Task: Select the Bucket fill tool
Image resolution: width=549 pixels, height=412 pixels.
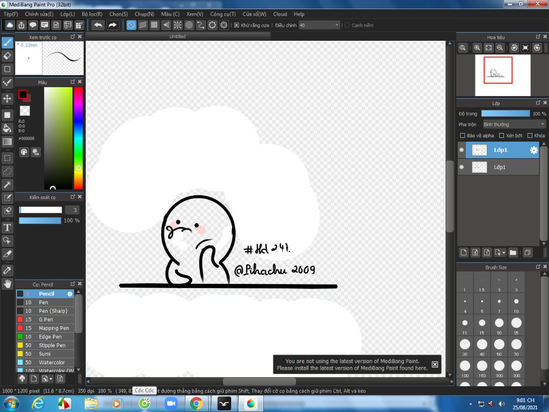Action: 8,128
